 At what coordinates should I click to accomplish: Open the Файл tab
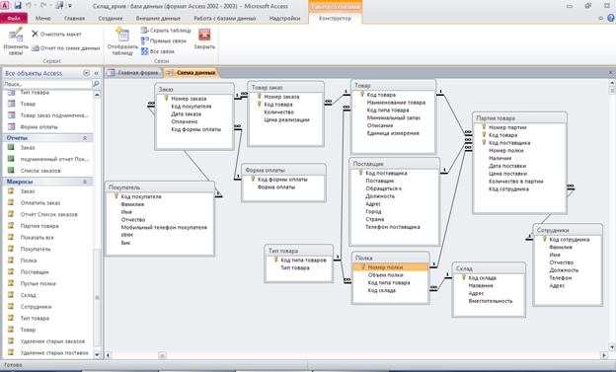click(x=14, y=18)
